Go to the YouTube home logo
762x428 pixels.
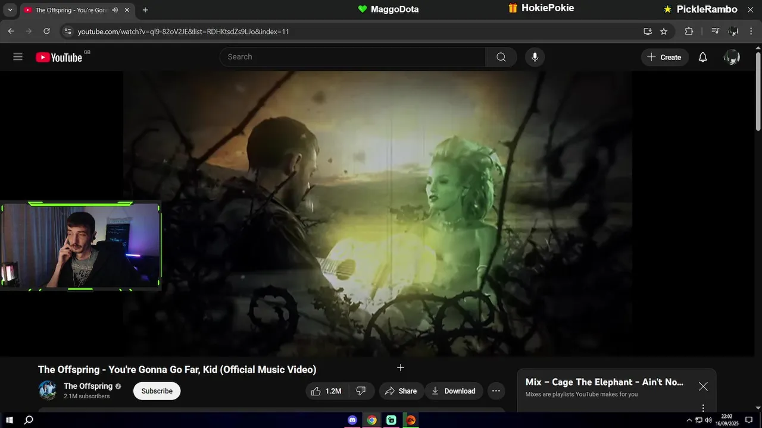coord(59,57)
